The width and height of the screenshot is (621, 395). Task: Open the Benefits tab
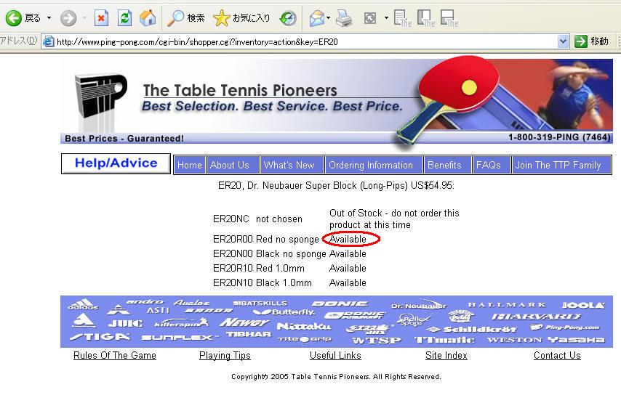pos(448,165)
